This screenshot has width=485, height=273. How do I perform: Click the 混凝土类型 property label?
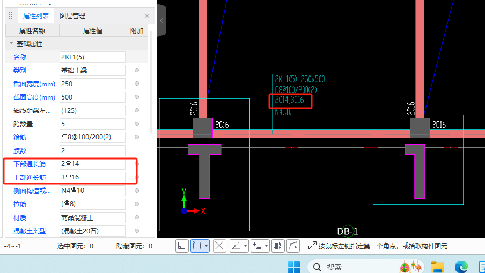pos(30,231)
